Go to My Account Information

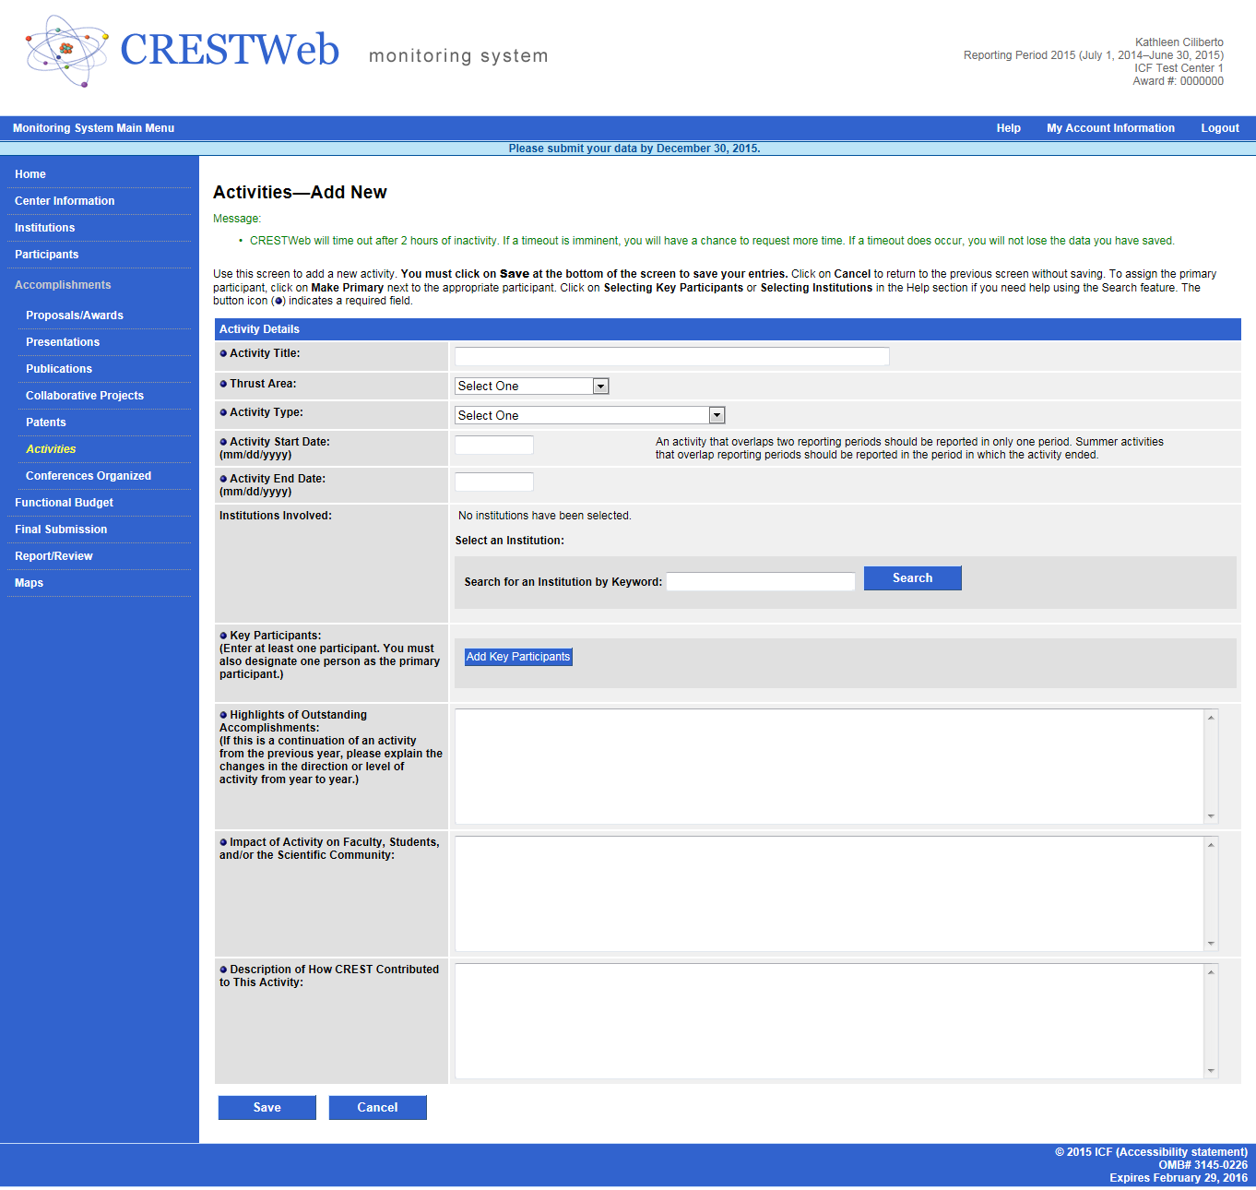pyautogui.click(x=1110, y=128)
